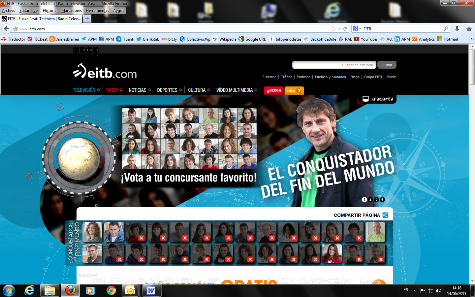
Task: Open the TICbeat bookmark
Action: pyautogui.click(x=37, y=39)
